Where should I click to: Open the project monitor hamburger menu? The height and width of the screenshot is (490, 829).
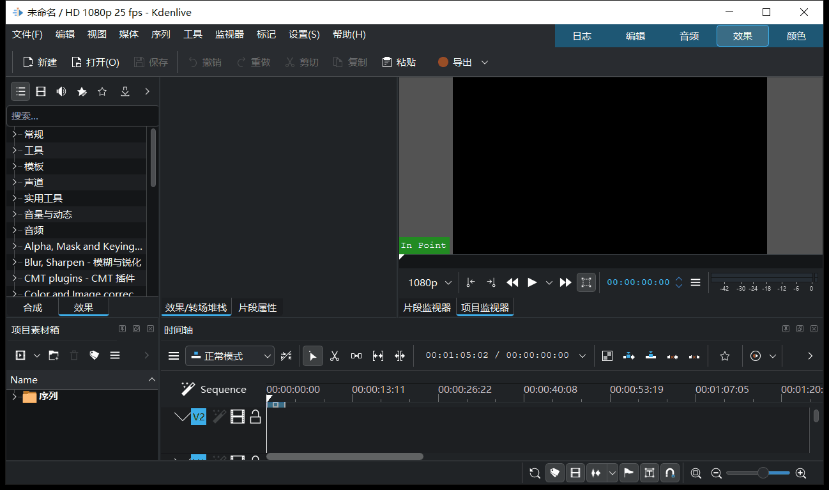pos(696,282)
